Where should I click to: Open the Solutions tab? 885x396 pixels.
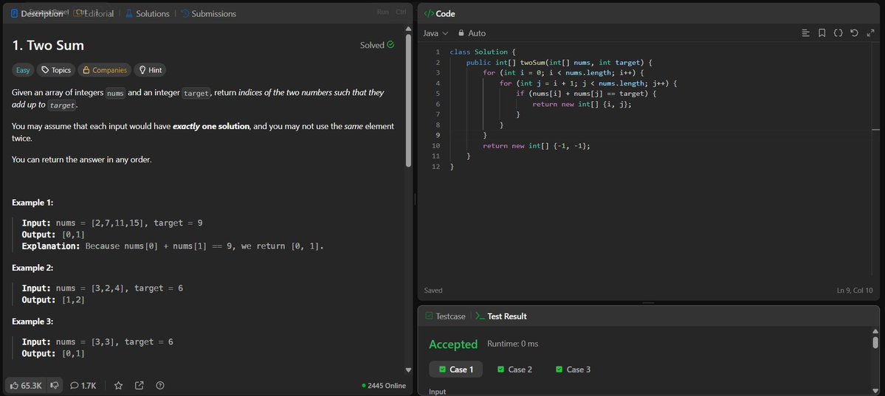tap(148, 13)
